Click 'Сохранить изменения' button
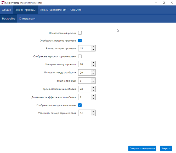This screenshot has width=176, height=153. 142,148
